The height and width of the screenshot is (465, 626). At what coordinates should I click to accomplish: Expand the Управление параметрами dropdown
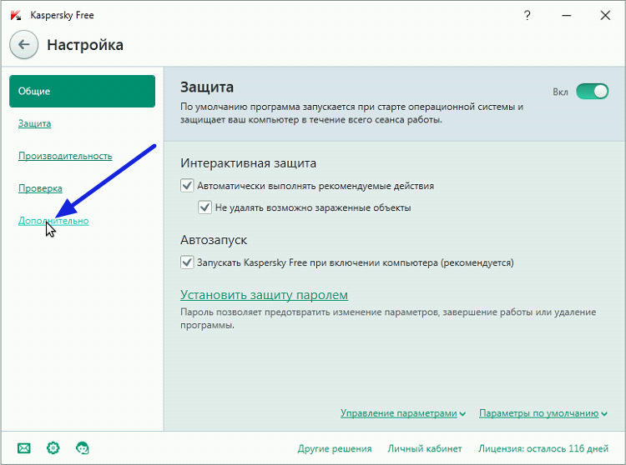[403, 413]
